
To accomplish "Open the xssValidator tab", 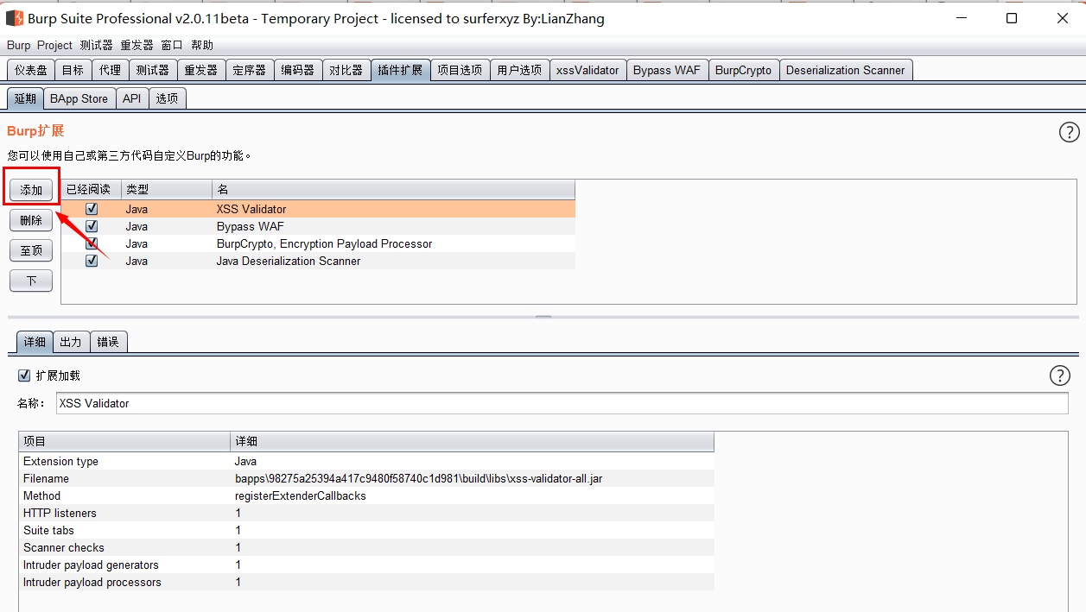I will pyautogui.click(x=587, y=70).
